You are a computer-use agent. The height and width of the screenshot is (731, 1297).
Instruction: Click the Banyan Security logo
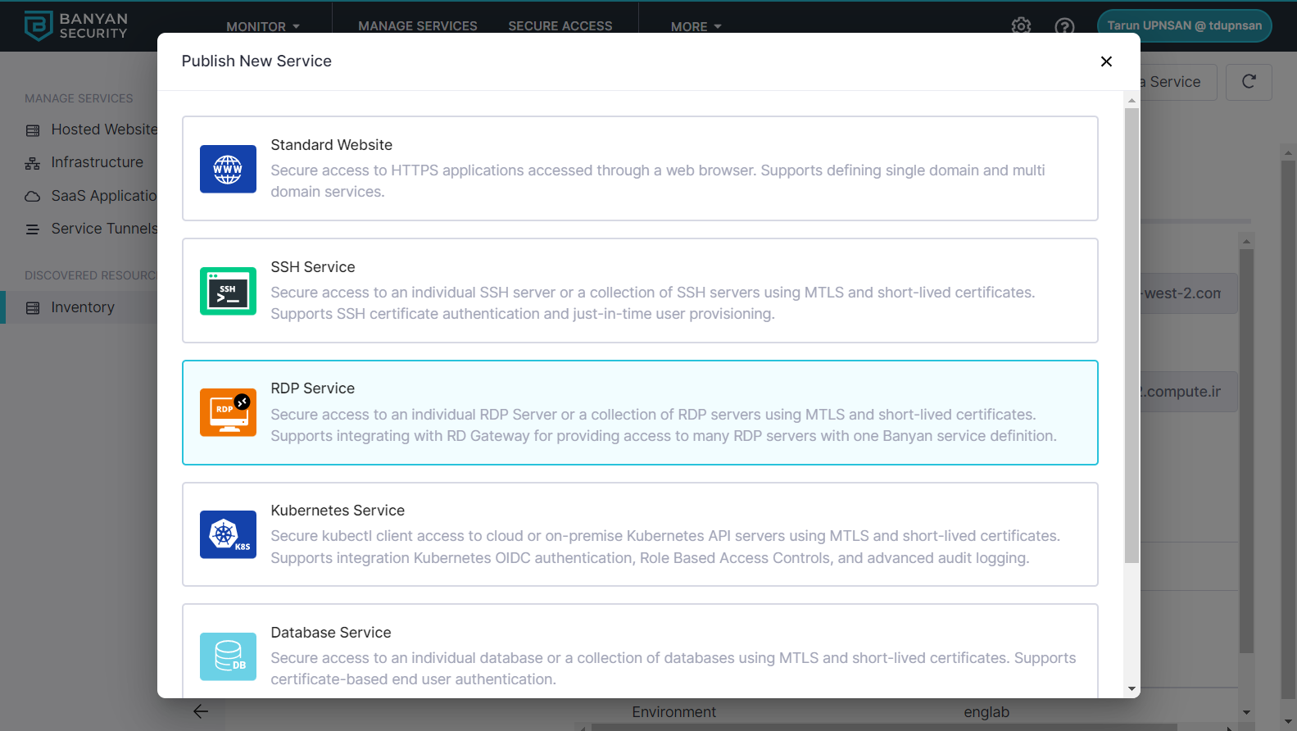[x=76, y=25]
